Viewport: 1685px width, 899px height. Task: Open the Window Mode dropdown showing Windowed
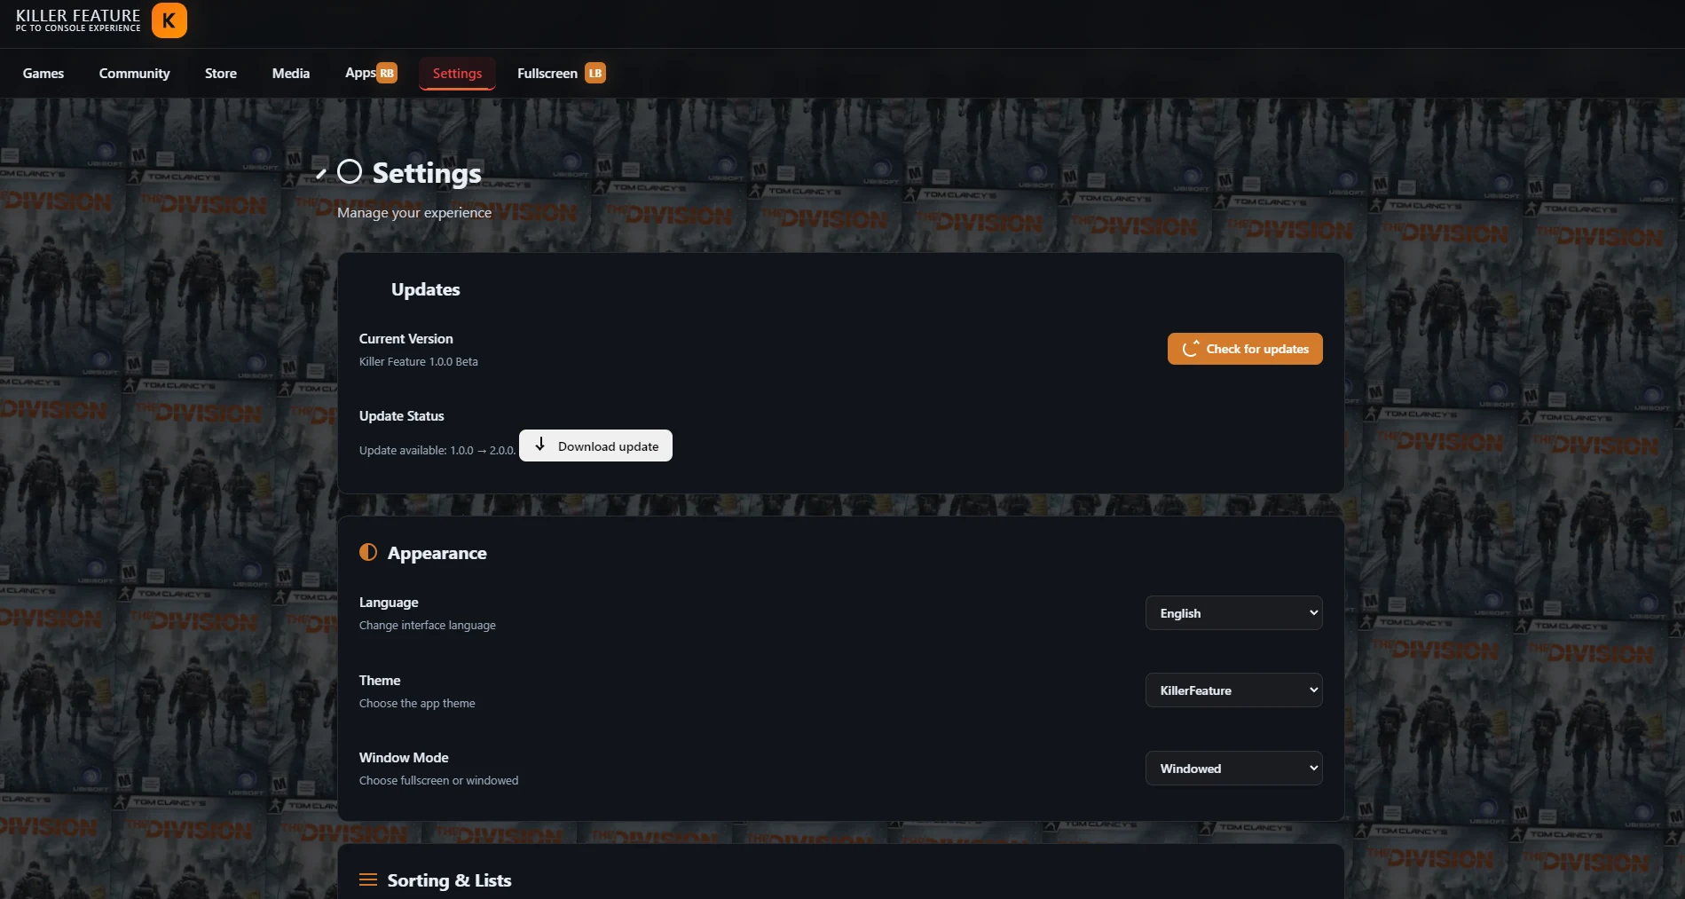click(x=1234, y=769)
